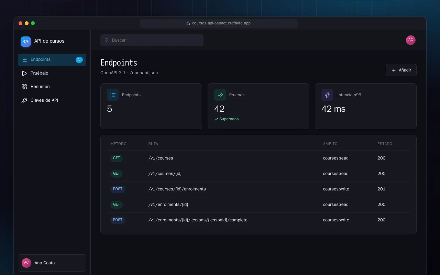Click the Ruta column header
This screenshot has height=275, width=440.
point(153,144)
